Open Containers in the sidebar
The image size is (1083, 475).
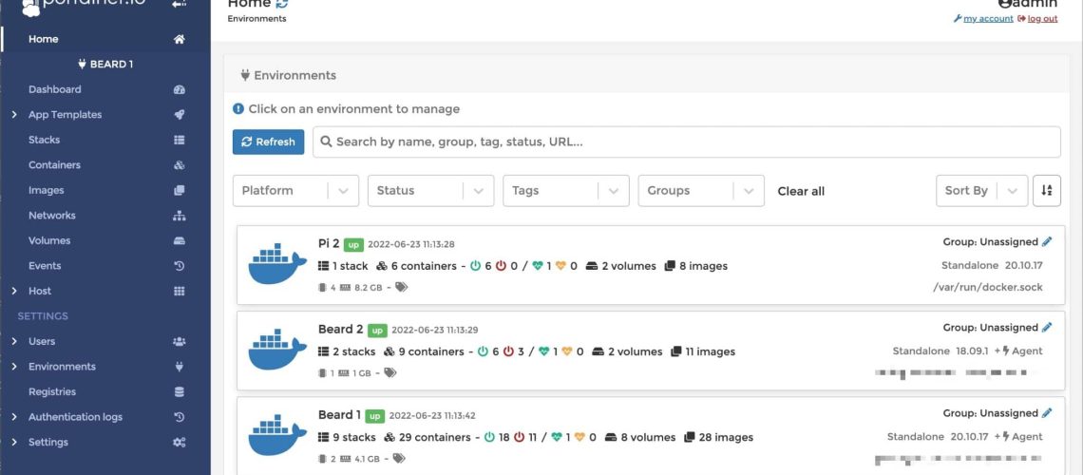(54, 165)
